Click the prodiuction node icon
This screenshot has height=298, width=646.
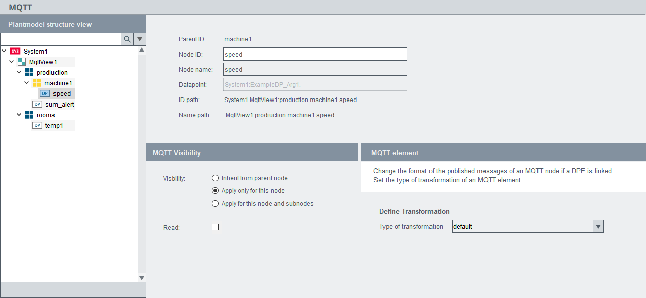29,72
